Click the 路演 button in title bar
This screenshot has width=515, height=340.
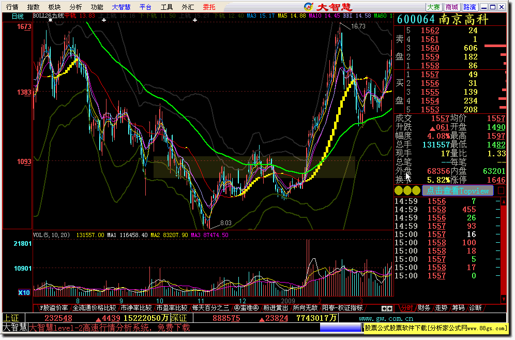[x=469, y=7]
